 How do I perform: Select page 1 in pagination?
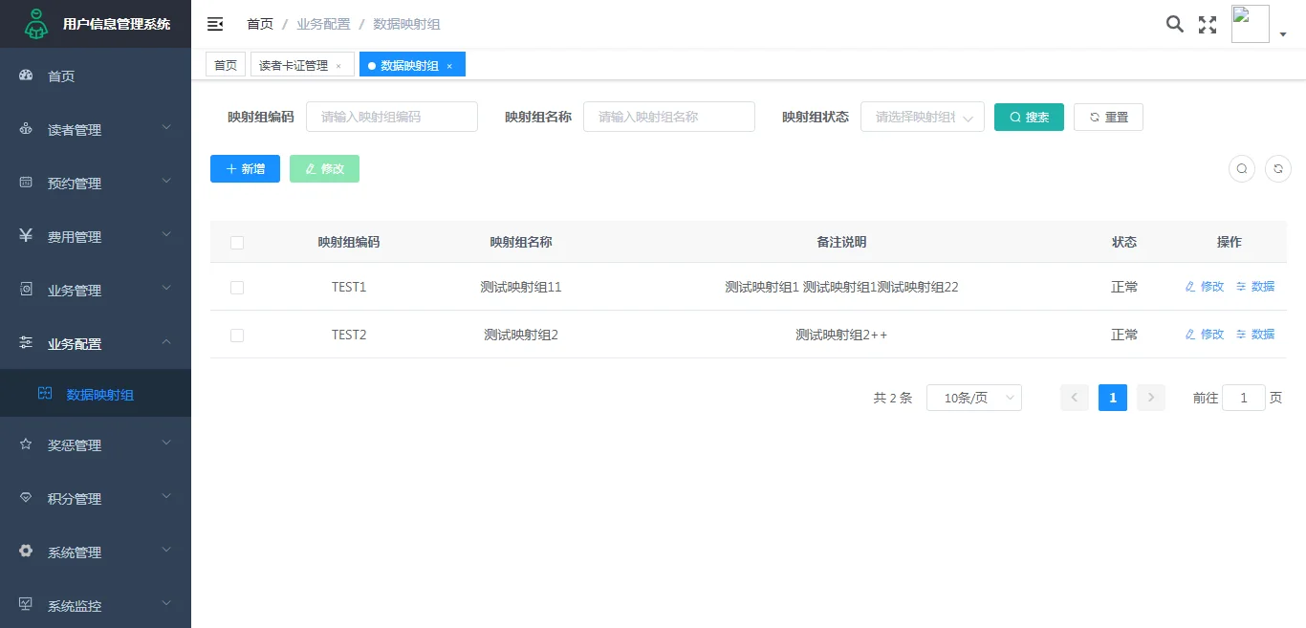pos(1113,398)
